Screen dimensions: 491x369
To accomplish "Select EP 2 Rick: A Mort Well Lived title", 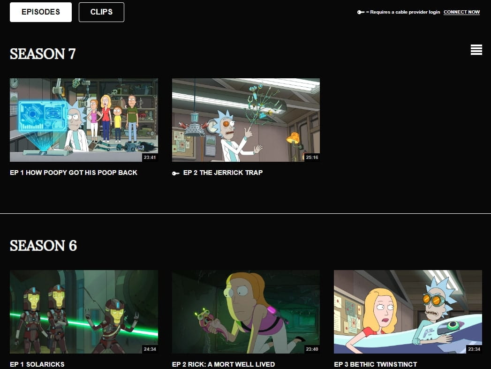I will (x=223, y=364).
